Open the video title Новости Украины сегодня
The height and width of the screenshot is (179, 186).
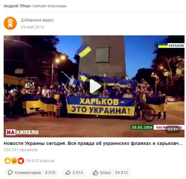(x=93, y=144)
